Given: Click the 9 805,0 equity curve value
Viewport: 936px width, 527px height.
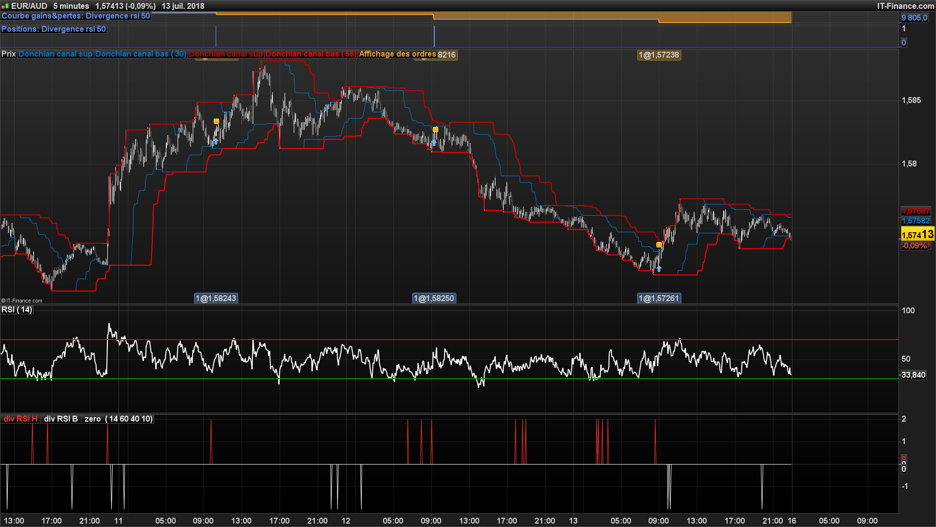Looking at the screenshot, I should 914,18.
